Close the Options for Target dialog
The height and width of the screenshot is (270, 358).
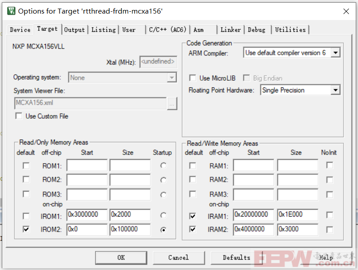click(346, 11)
